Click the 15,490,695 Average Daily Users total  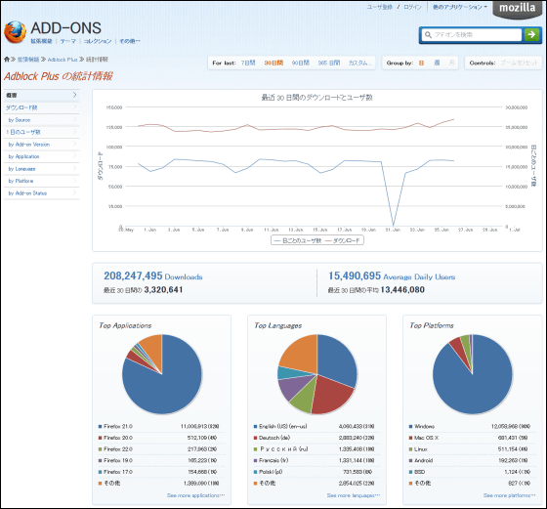[392, 276]
